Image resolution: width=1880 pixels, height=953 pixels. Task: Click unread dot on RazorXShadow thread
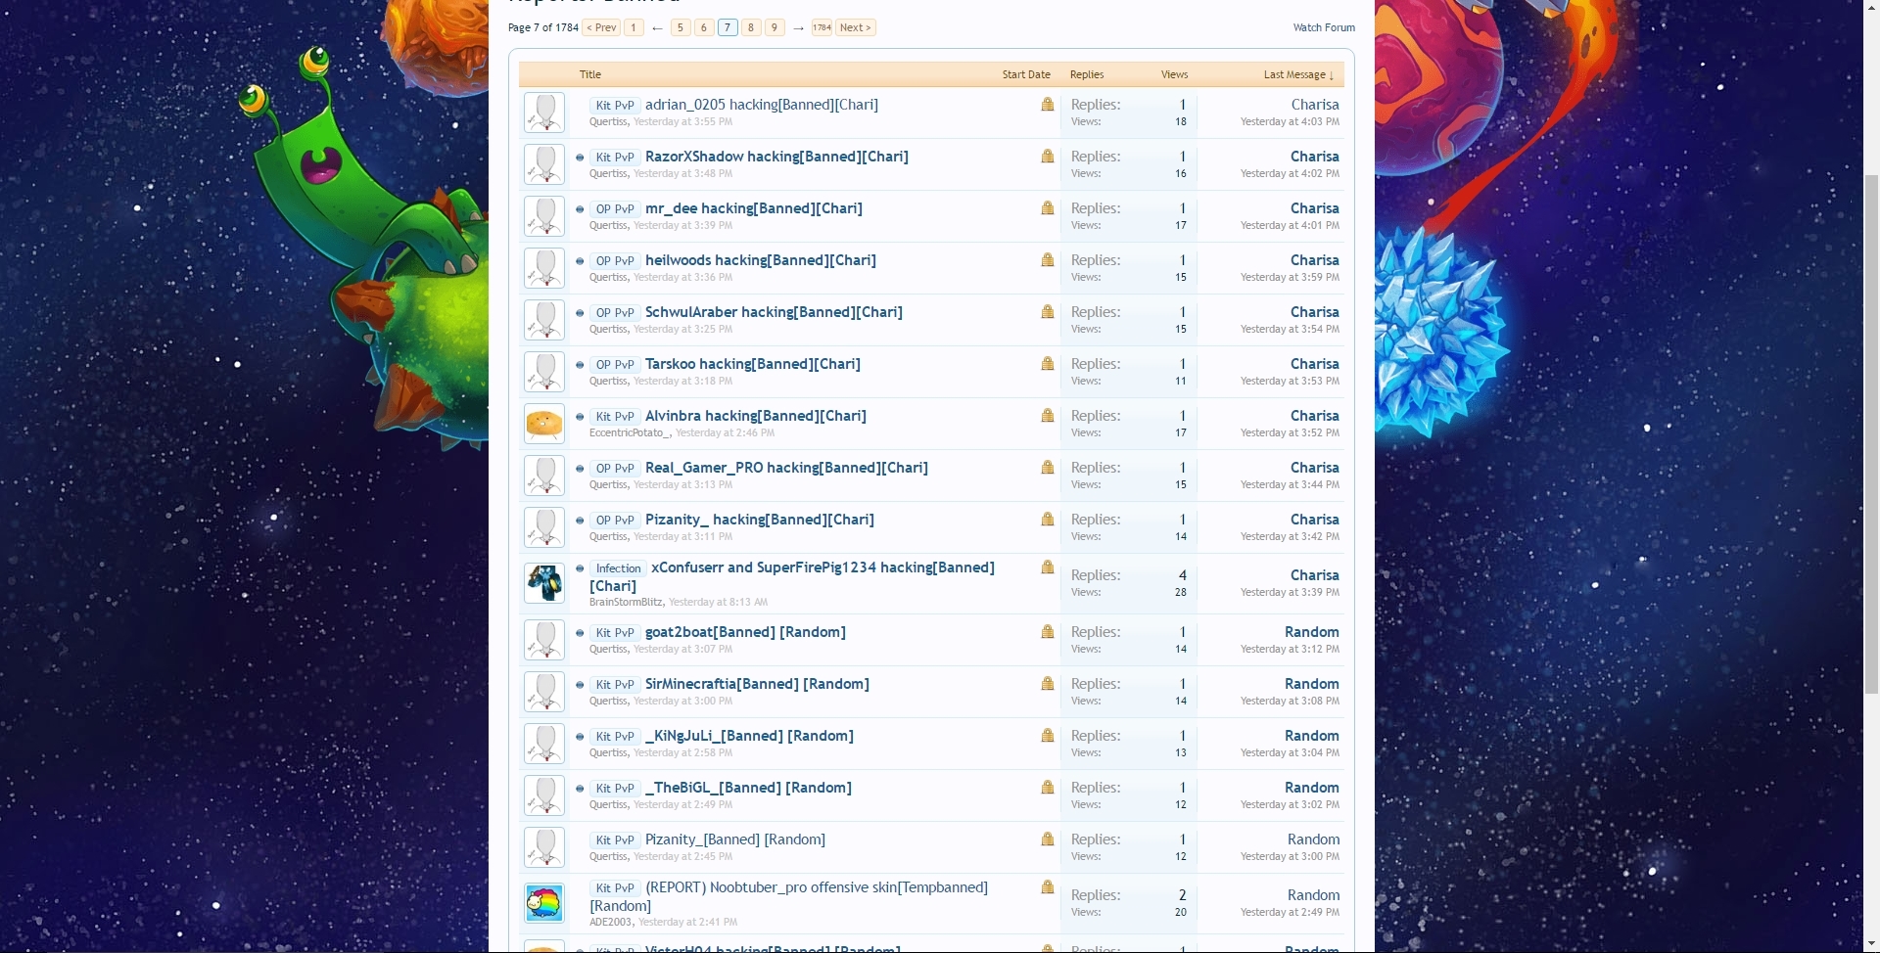pyautogui.click(x=580, y=158)
